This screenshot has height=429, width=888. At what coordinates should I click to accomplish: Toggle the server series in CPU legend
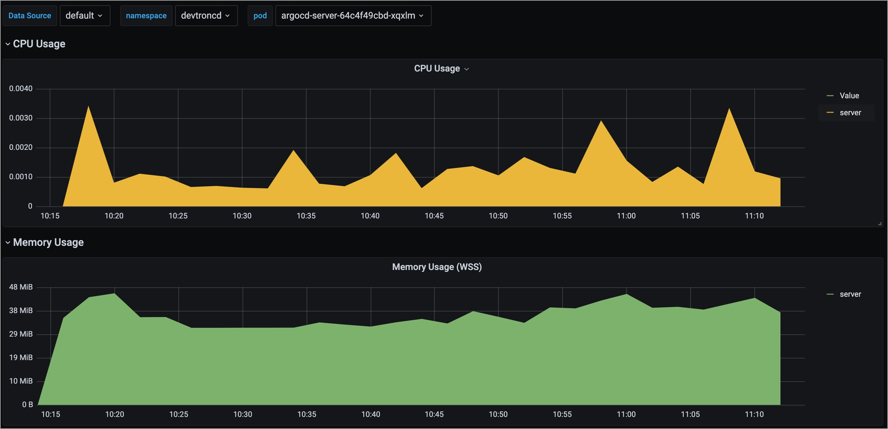click(850, 113)
